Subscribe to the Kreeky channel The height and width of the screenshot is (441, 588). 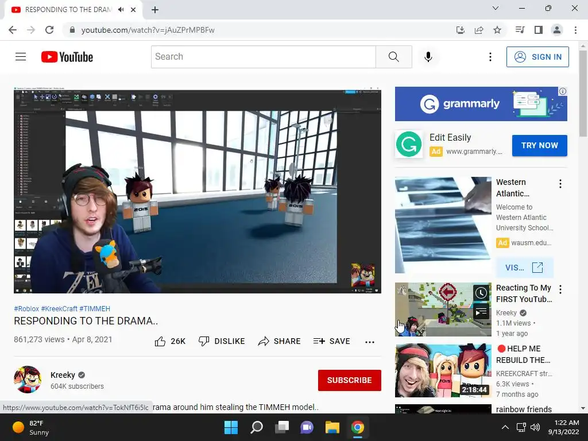[x=350, y=380]
